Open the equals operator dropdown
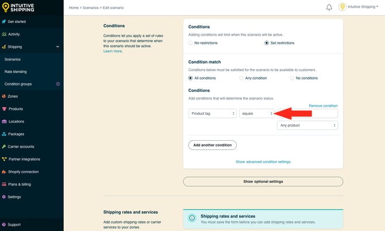This screenshot has height=231, width=385. (257, 114)
